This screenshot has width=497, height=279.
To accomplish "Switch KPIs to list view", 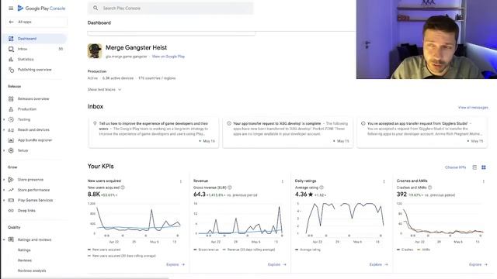I will pos(474,167).
